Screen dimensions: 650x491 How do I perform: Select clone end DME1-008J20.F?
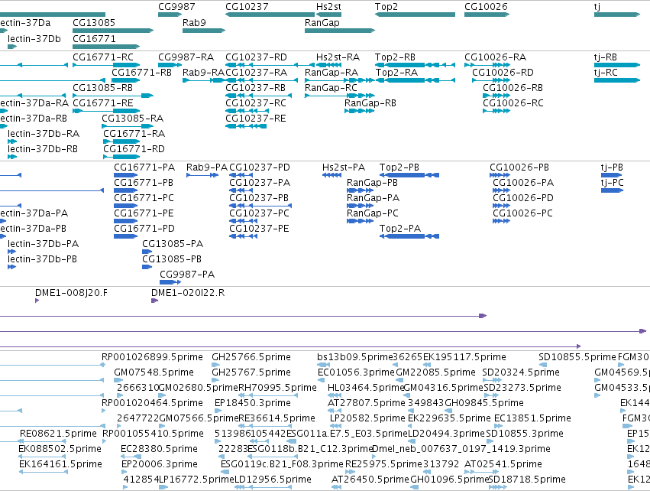[x=71, y=293]
